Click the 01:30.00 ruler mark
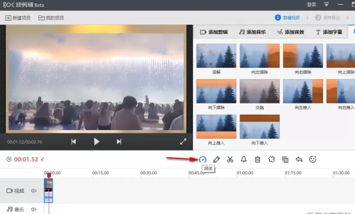 point(341,173)
